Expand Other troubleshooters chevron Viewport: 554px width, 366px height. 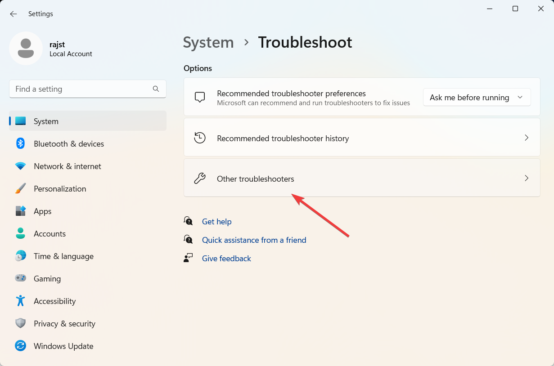[527, 178]
